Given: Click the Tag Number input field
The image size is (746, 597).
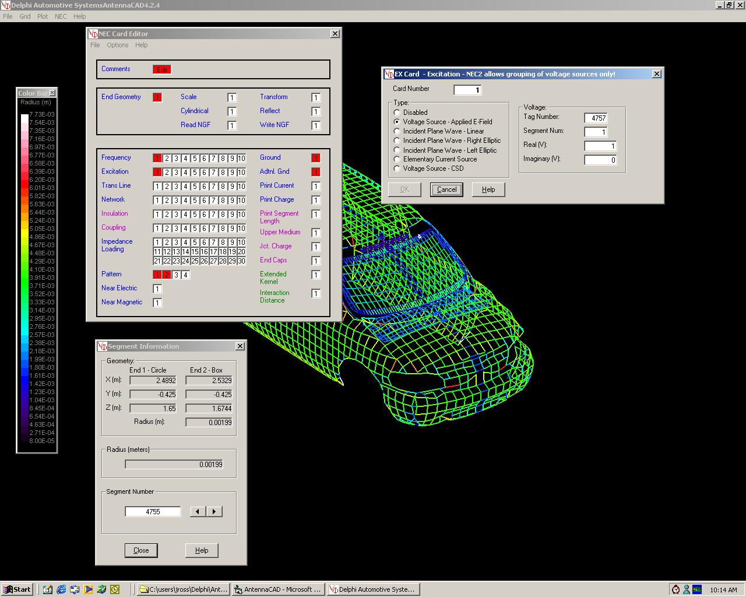Looking at the screenshot, I should pyautogui.click(x=596, y=118).
